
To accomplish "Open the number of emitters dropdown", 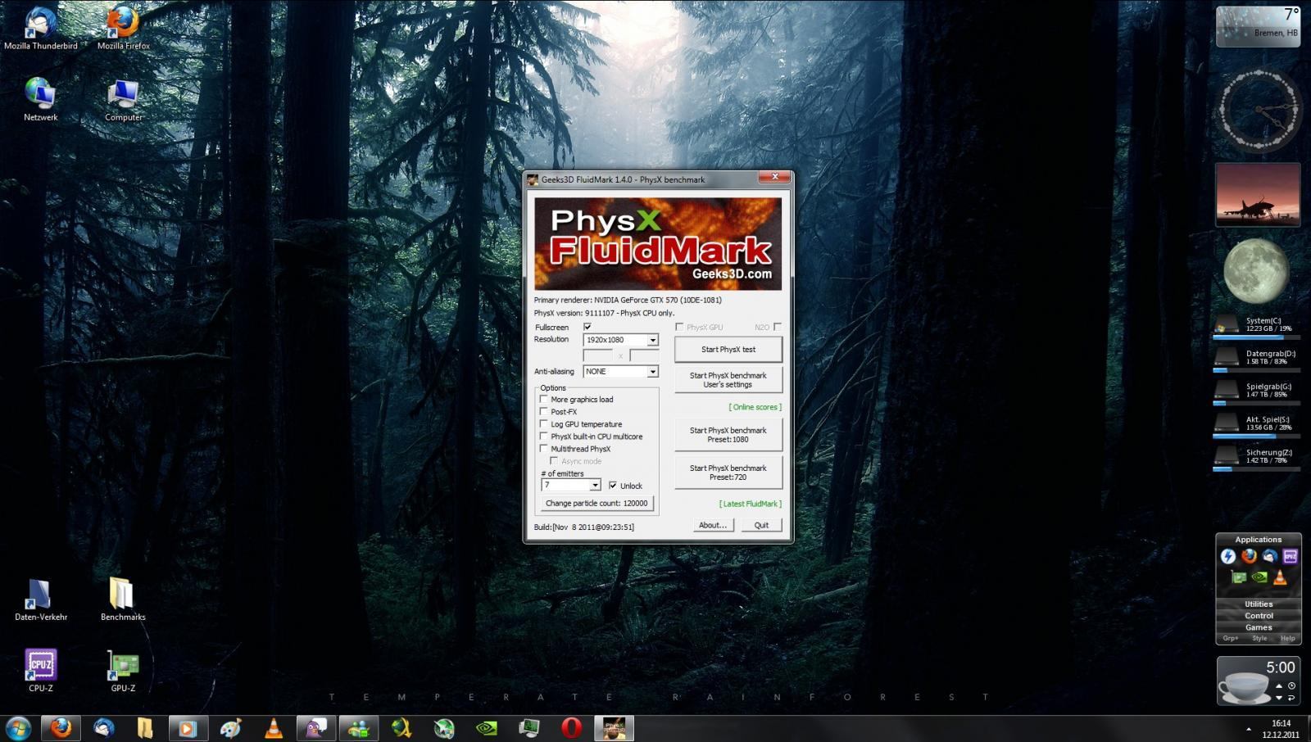I will pyautogui.click(x=596, y=486).
